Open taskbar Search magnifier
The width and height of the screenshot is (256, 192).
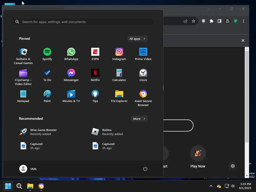pos(19,186)
